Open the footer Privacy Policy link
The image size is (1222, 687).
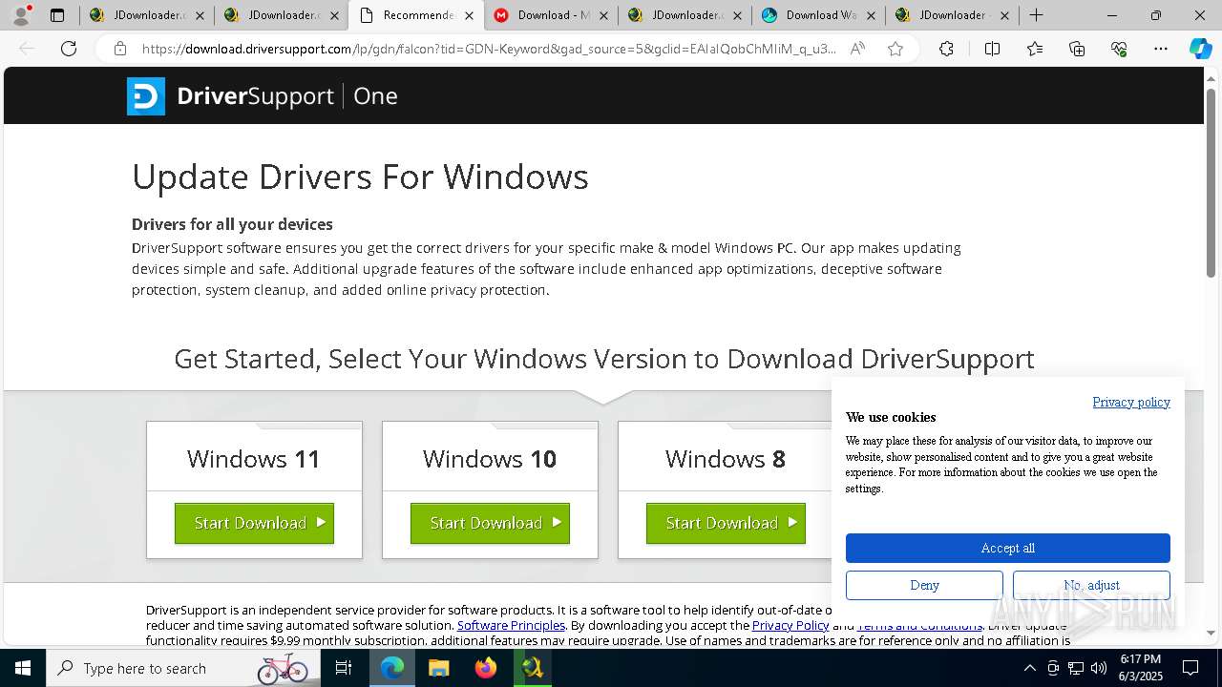(790, 625)
